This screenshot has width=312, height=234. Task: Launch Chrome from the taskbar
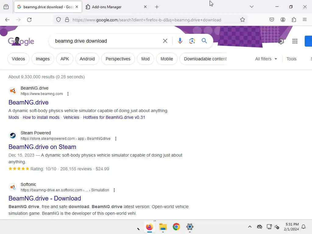coord(176,227)
